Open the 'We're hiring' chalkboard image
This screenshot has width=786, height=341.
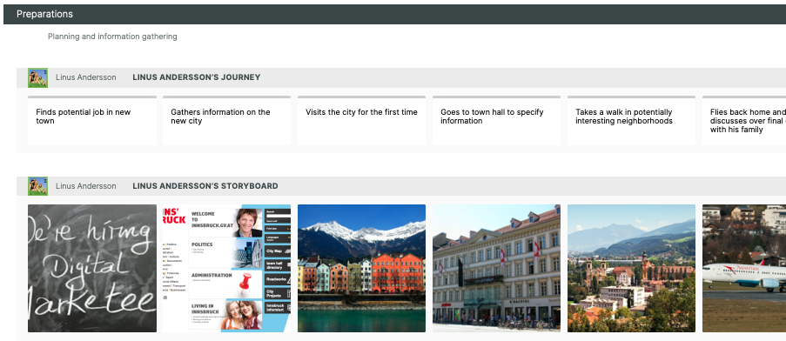[92, 269]
